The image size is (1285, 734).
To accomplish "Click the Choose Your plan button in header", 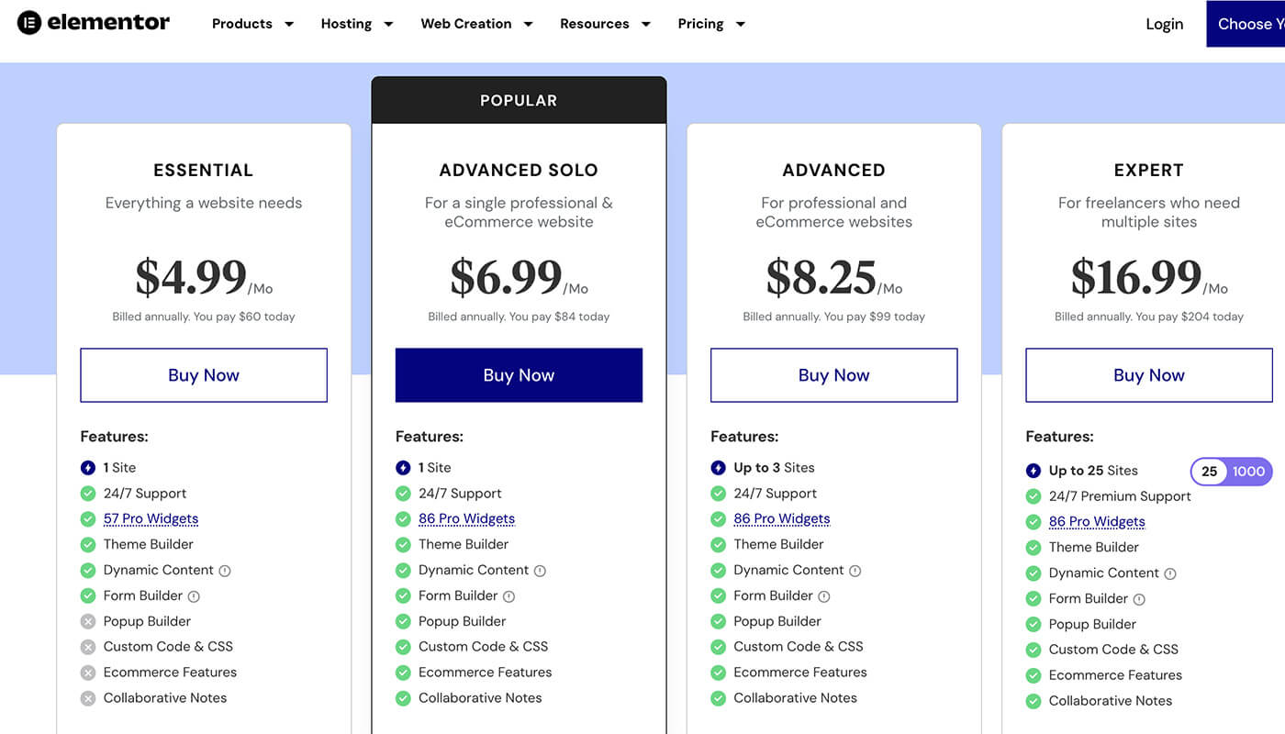I will tap(1246, 24).
